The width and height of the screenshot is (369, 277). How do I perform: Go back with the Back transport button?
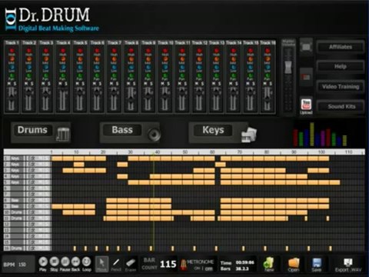pos(75,262)
